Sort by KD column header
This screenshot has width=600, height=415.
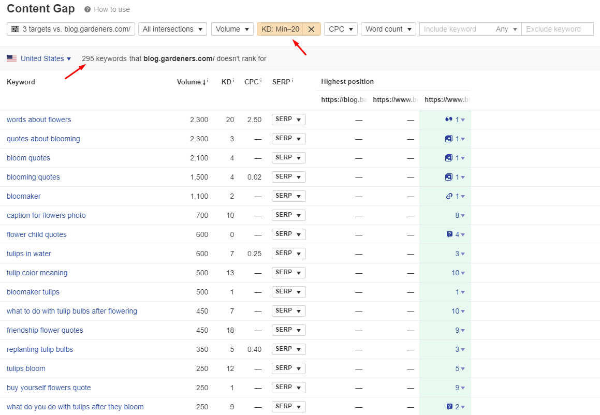pyautogui.click(x=226, y=82)
